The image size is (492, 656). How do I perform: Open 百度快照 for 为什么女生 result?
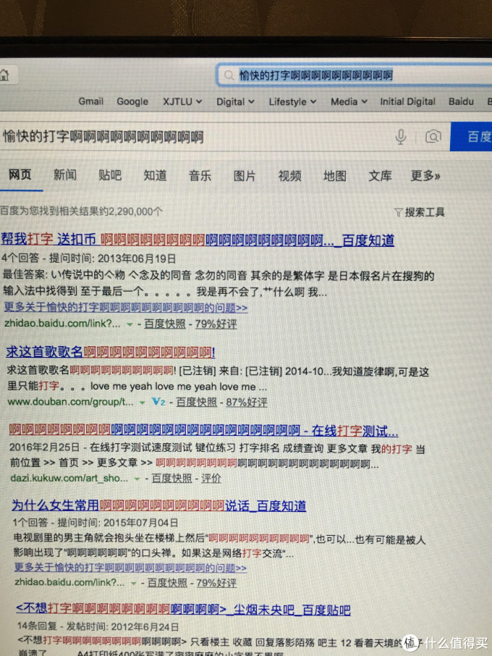[167, 583]
